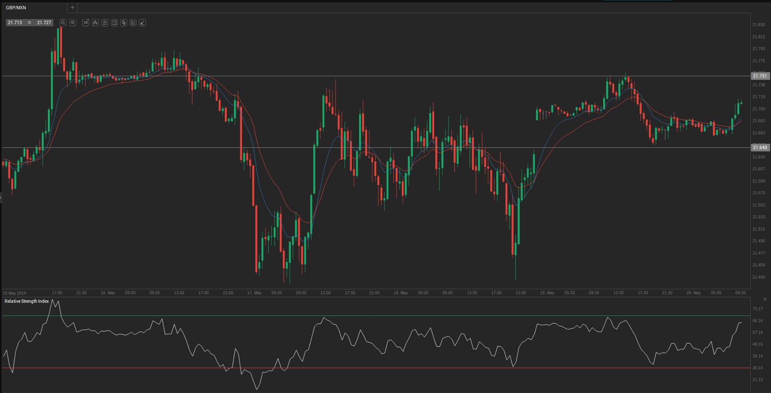771x393 pixels.
Task: Expand the collapsed left side panel handle
Action: [x=1, y=198]
